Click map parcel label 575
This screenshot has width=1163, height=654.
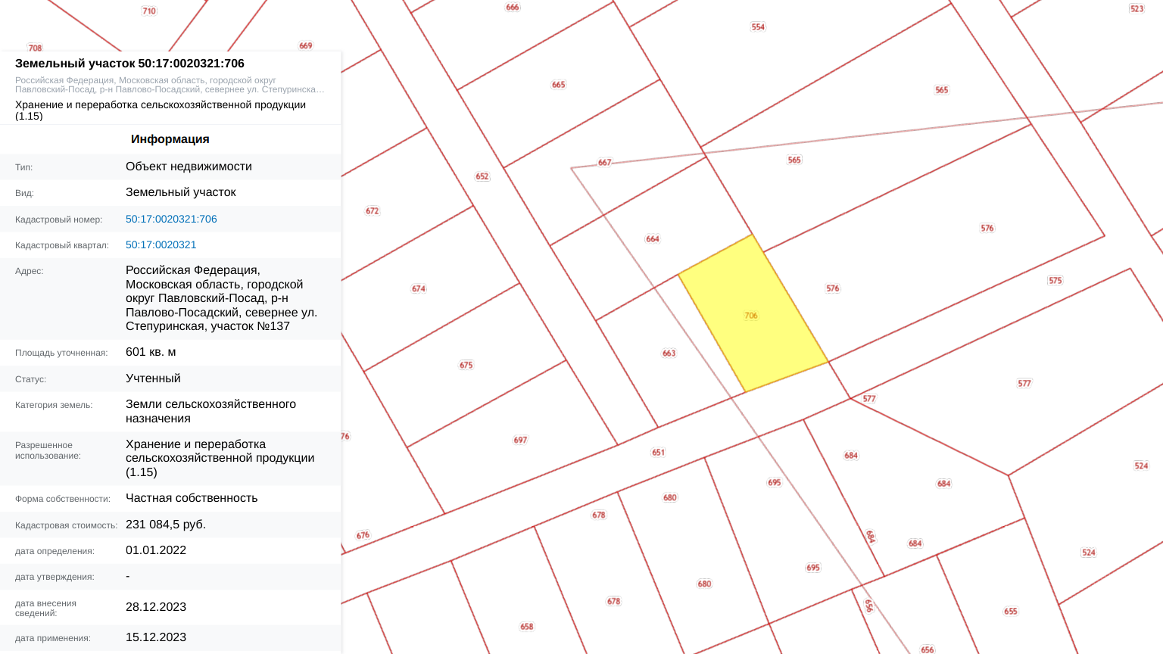(1055, 281)
